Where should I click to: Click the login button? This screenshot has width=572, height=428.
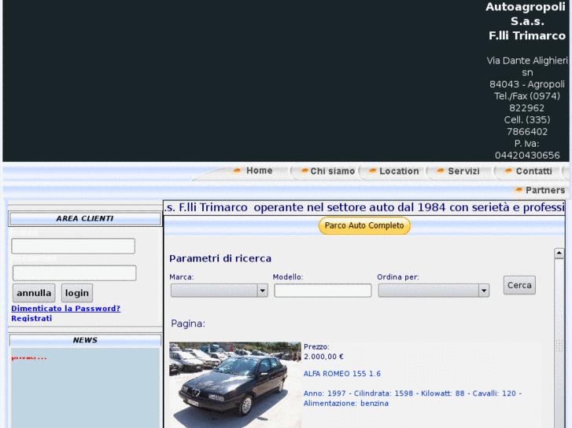[x=77, y=293]
